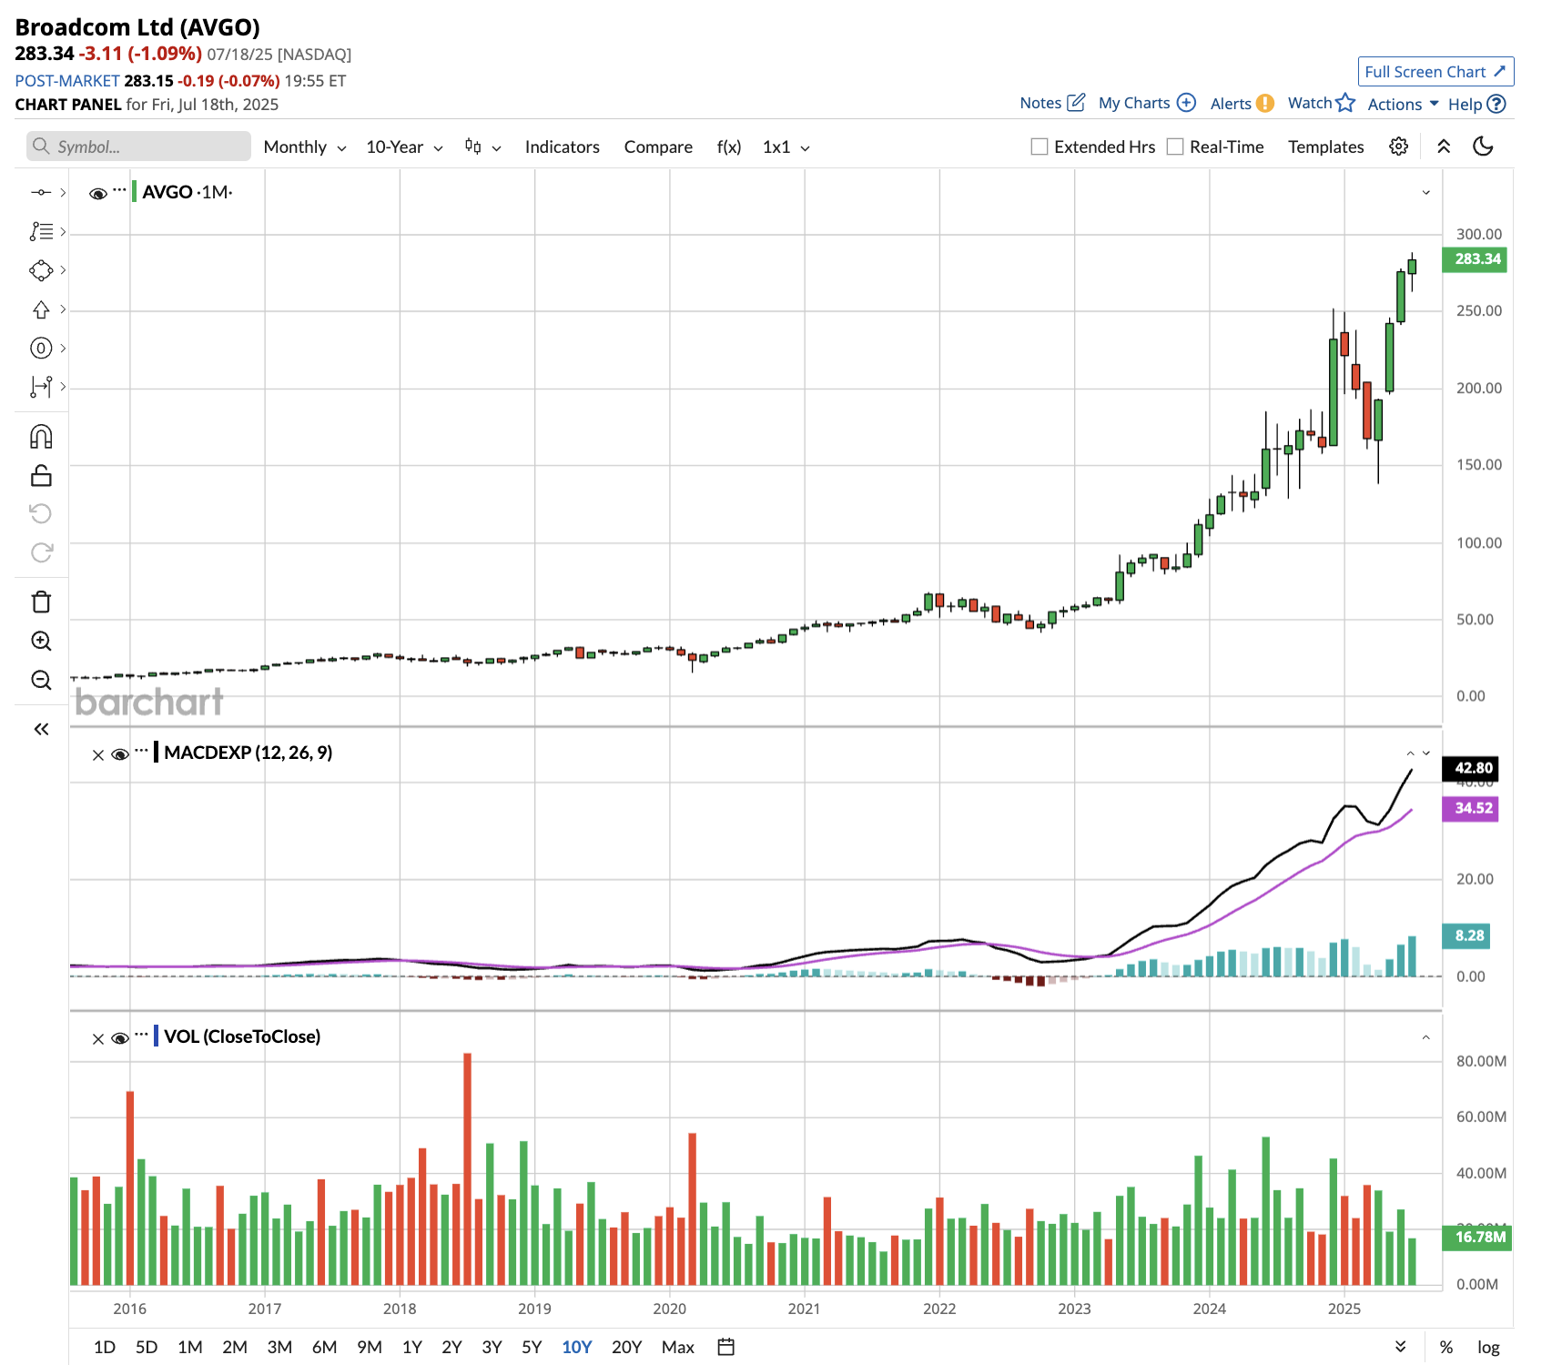Open the Fibonacci tools icon
The width and height of the screenshot is (1562, 1365).
coord(41,231)
